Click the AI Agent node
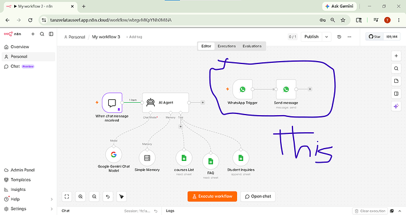Screen dimensions: 406x215 165,103
